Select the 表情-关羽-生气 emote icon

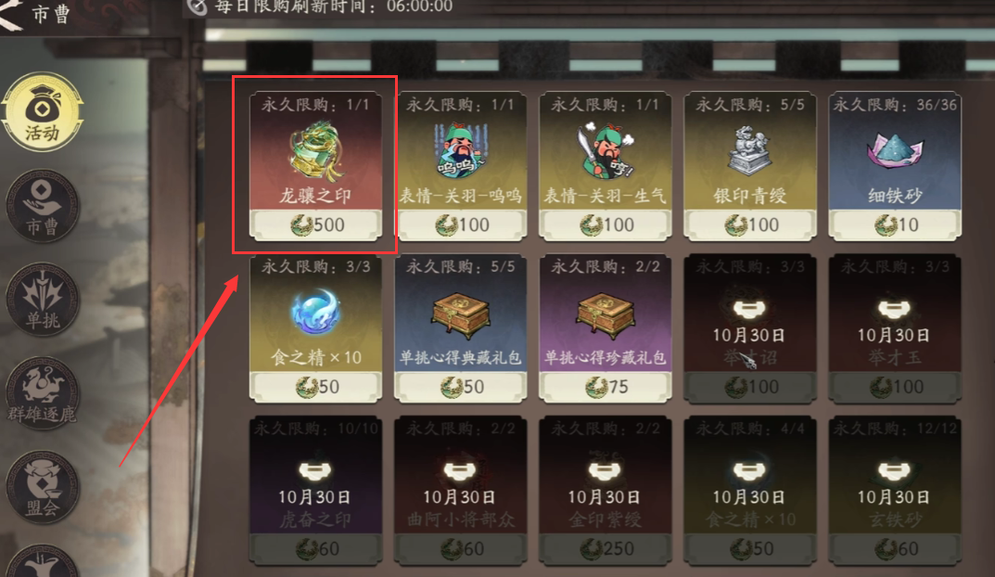(606, 151)
